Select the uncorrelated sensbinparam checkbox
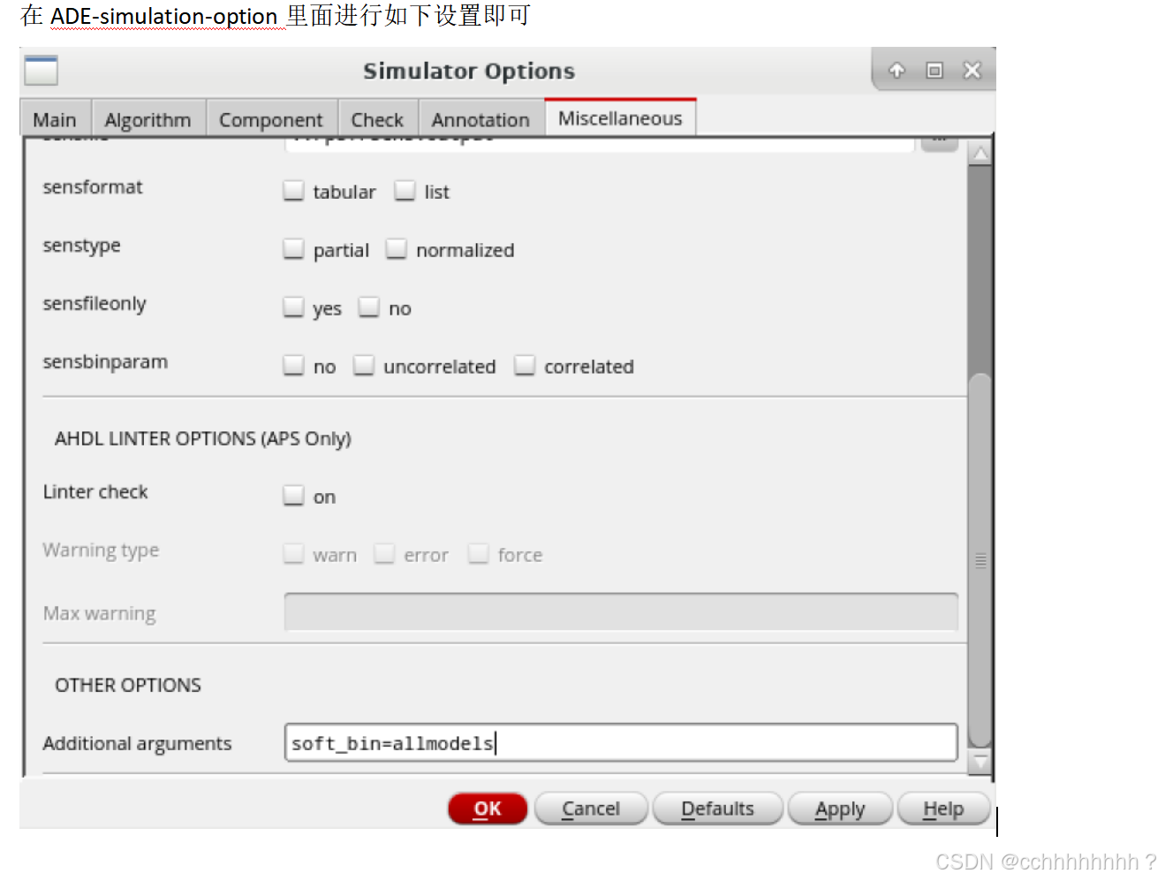 pos(364,366)
